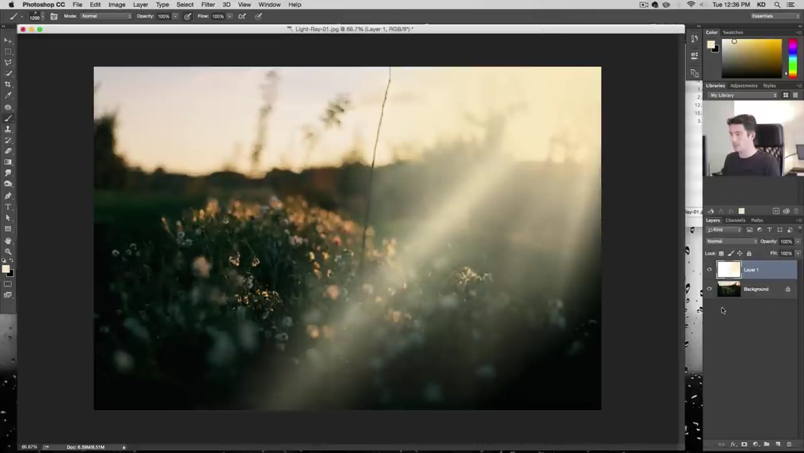Image resolution: width=804 pixels, height=453 pixels.
Task: Toggle lock transparent pixels
Action: (x=722, y=253)
